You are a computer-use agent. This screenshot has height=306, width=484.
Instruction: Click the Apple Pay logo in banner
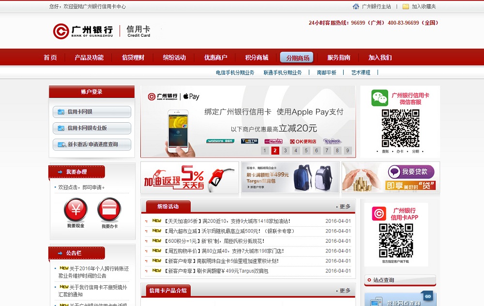click(191, 97)
